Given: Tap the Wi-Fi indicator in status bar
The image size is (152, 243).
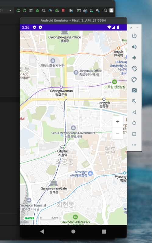Looking at the screenshot, I should click(x=109, y=27).
